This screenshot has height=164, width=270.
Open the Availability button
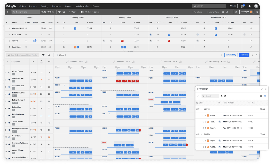pos(231,55)
